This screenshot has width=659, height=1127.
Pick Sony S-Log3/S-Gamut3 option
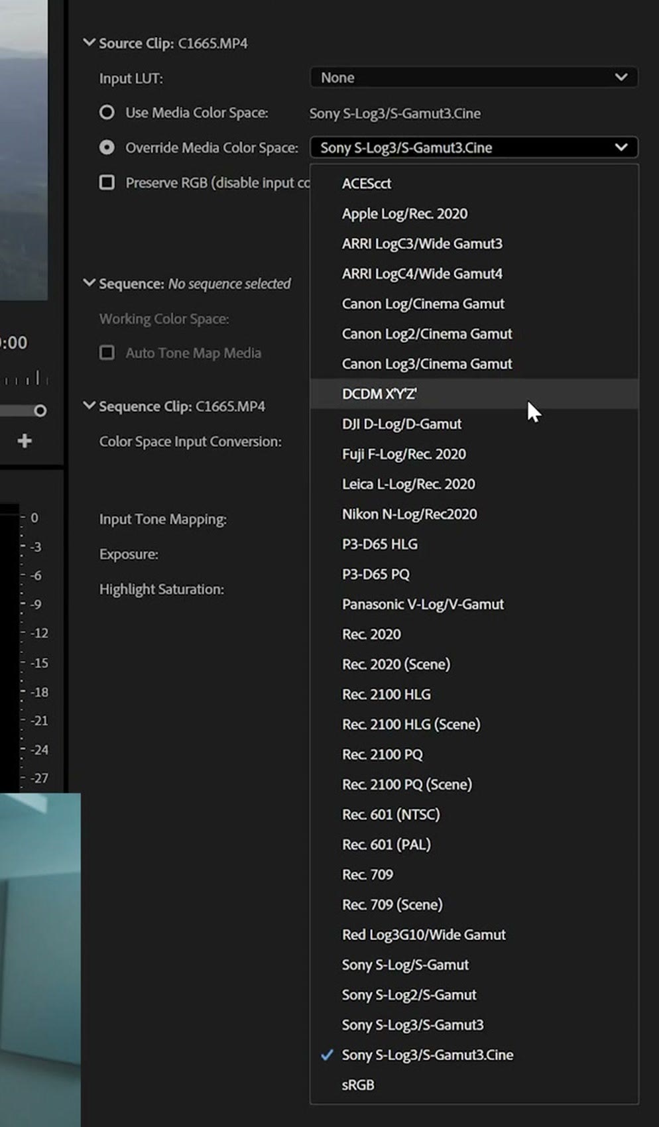473,1025
